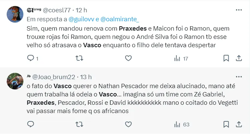Share the @coesl77 tweet
The image size is (250, 134).
pyautogui.click(x=239, y=58)
